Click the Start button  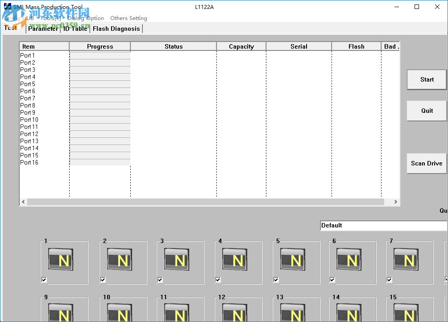[427, 80]
